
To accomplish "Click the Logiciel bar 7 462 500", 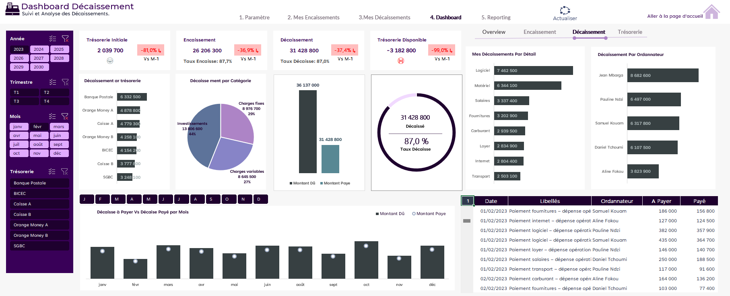I will point(533,70).
